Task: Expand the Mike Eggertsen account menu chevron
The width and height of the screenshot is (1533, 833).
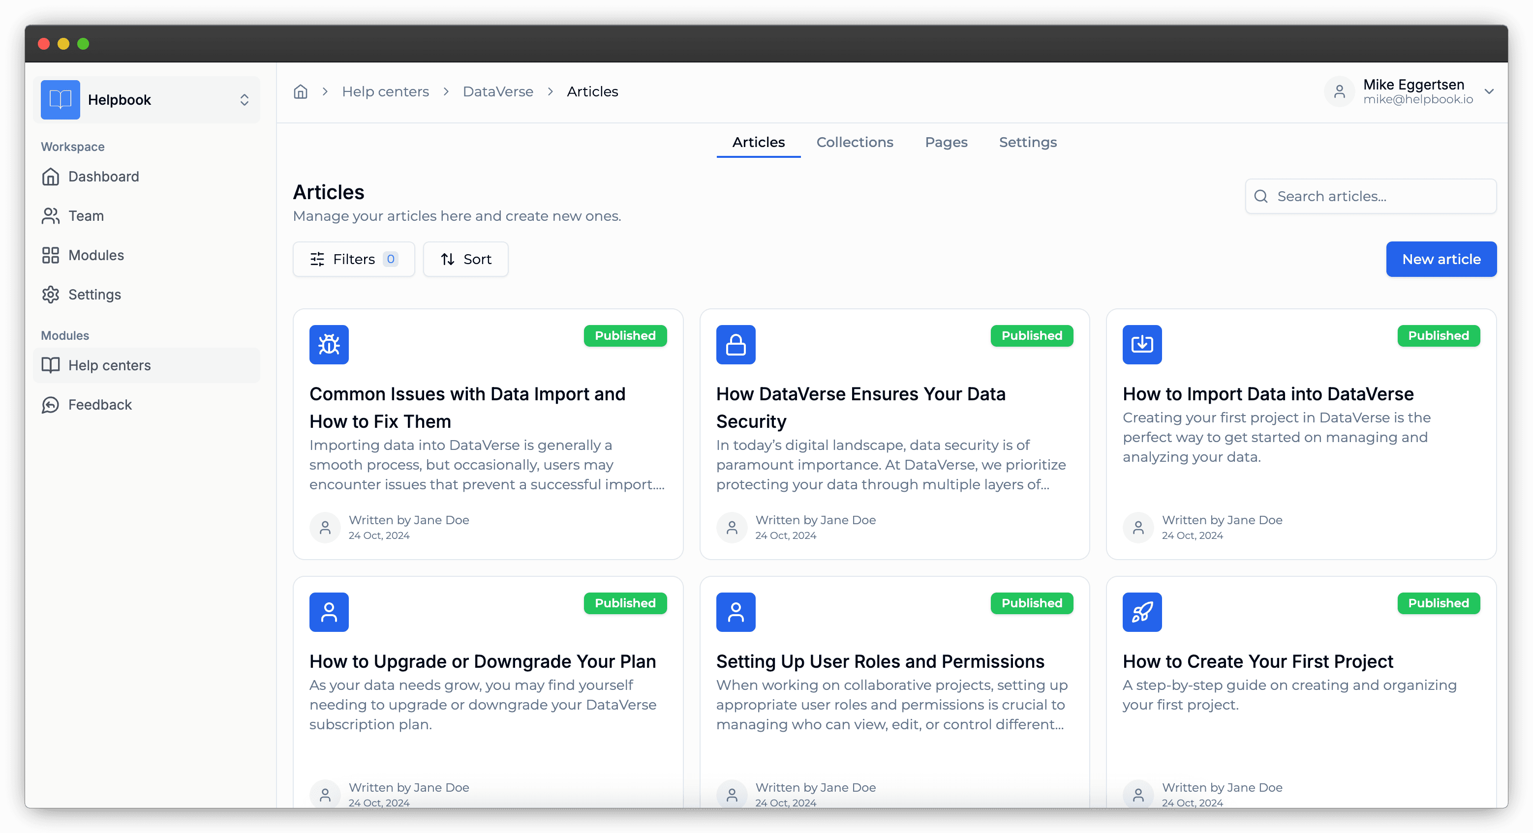Action: (1489, 91)
